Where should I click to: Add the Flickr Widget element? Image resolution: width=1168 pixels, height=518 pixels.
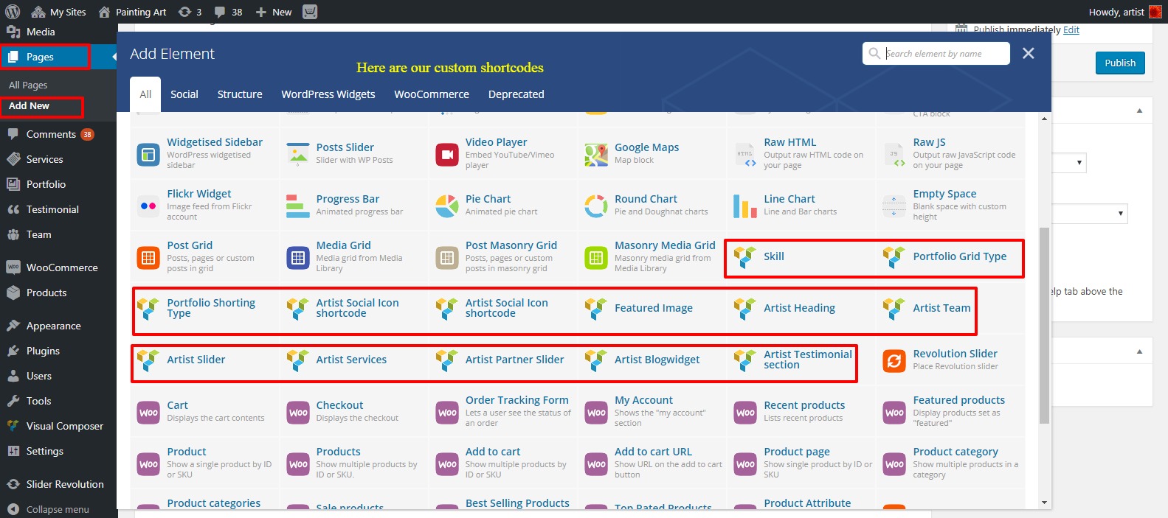point(204,205)
